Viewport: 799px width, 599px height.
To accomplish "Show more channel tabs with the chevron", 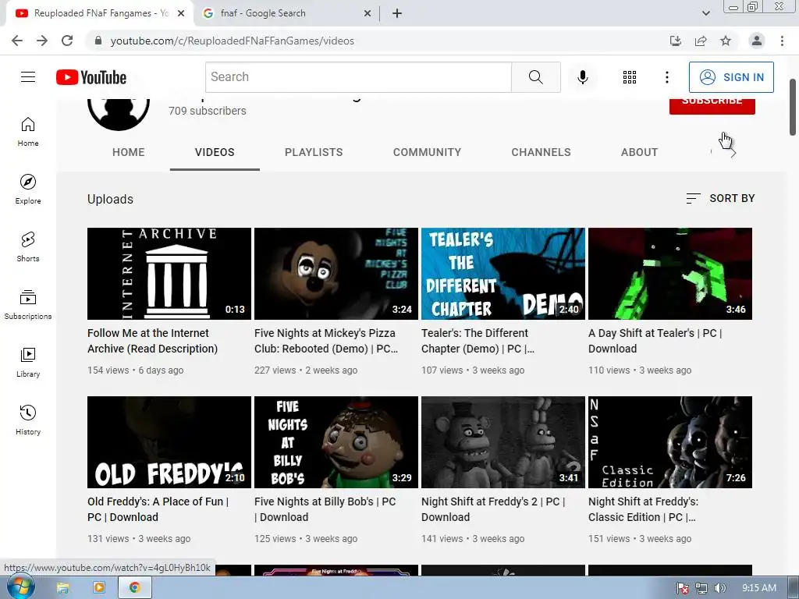I will [733, 152].
